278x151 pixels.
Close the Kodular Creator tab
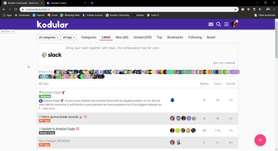coord(85,3)
